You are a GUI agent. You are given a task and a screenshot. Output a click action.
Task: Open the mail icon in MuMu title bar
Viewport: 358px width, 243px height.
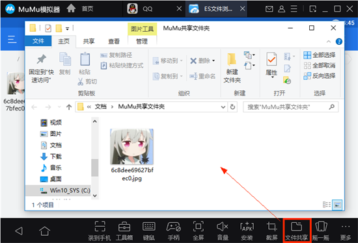pos(269,9)
